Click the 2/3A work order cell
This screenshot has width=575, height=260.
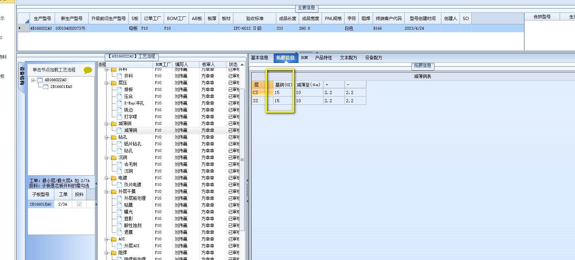click(x=63, y=204)
